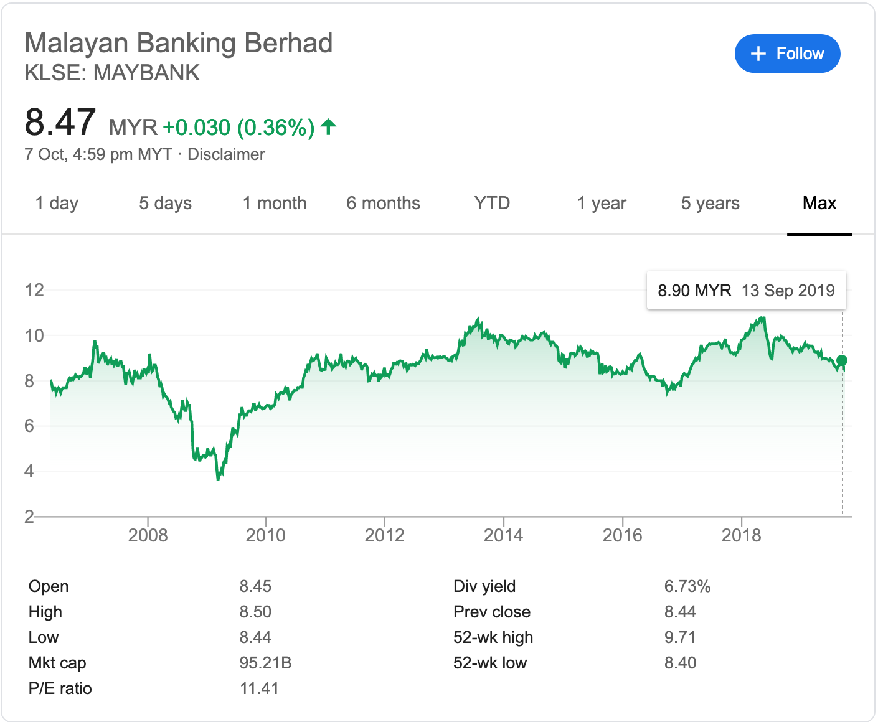Switch to YTD view
This screenshot has width=878, height=722.
492,203
